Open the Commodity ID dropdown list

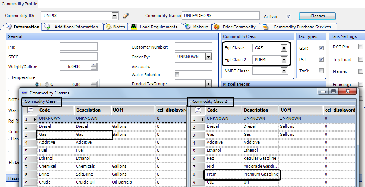(115, 16)
